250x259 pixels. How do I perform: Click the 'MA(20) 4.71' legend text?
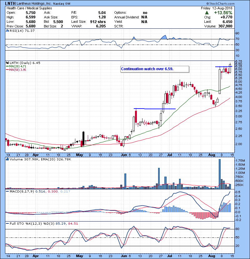pyautogui.click(x=17, y=66)
